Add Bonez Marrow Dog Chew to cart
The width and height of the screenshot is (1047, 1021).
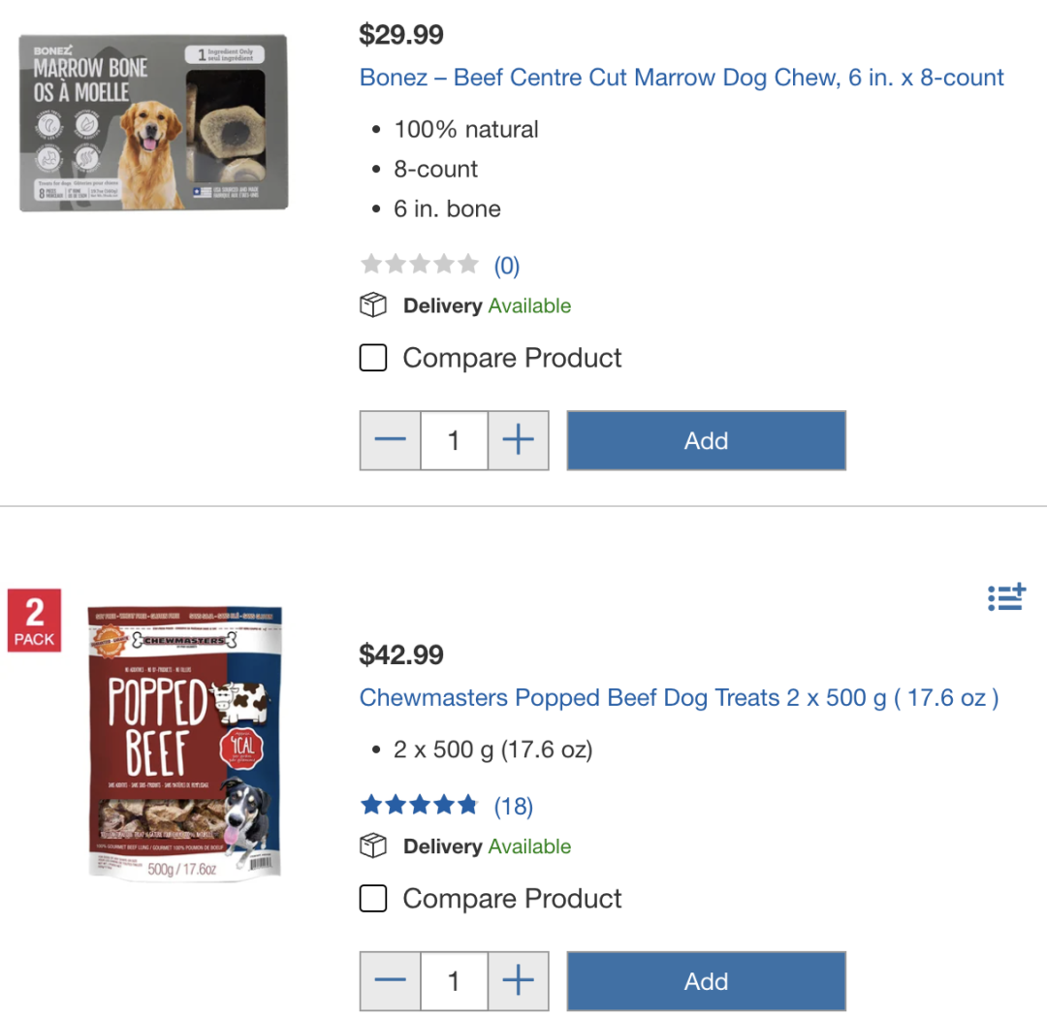click(707, 441)
